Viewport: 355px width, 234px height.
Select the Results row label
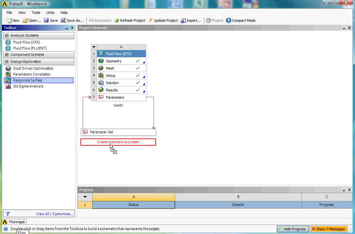coord(112,90)
